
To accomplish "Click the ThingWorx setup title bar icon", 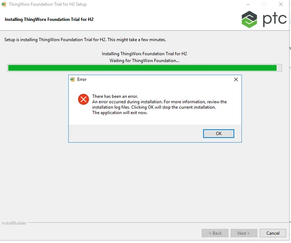I will [3, 4].
